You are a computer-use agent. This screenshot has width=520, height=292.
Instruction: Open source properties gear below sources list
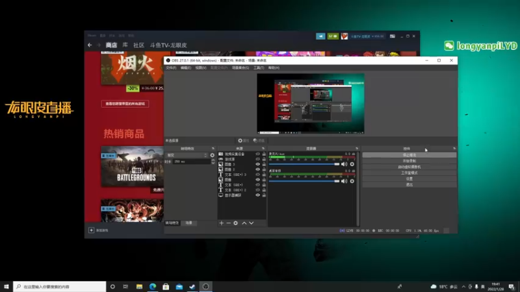tap(235, 223)
